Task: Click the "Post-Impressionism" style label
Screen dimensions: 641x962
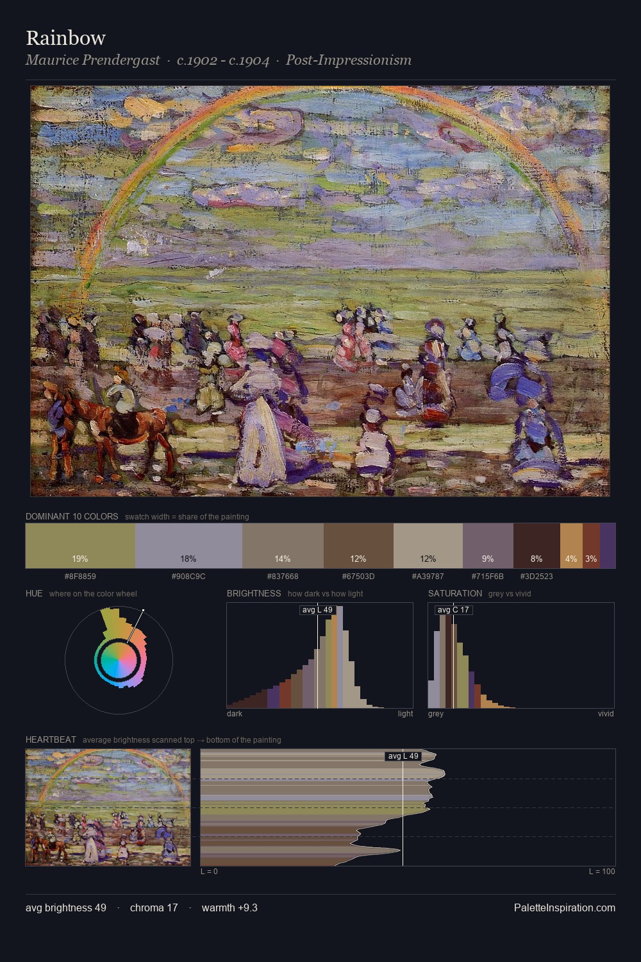Action: (x=349, y=60)
